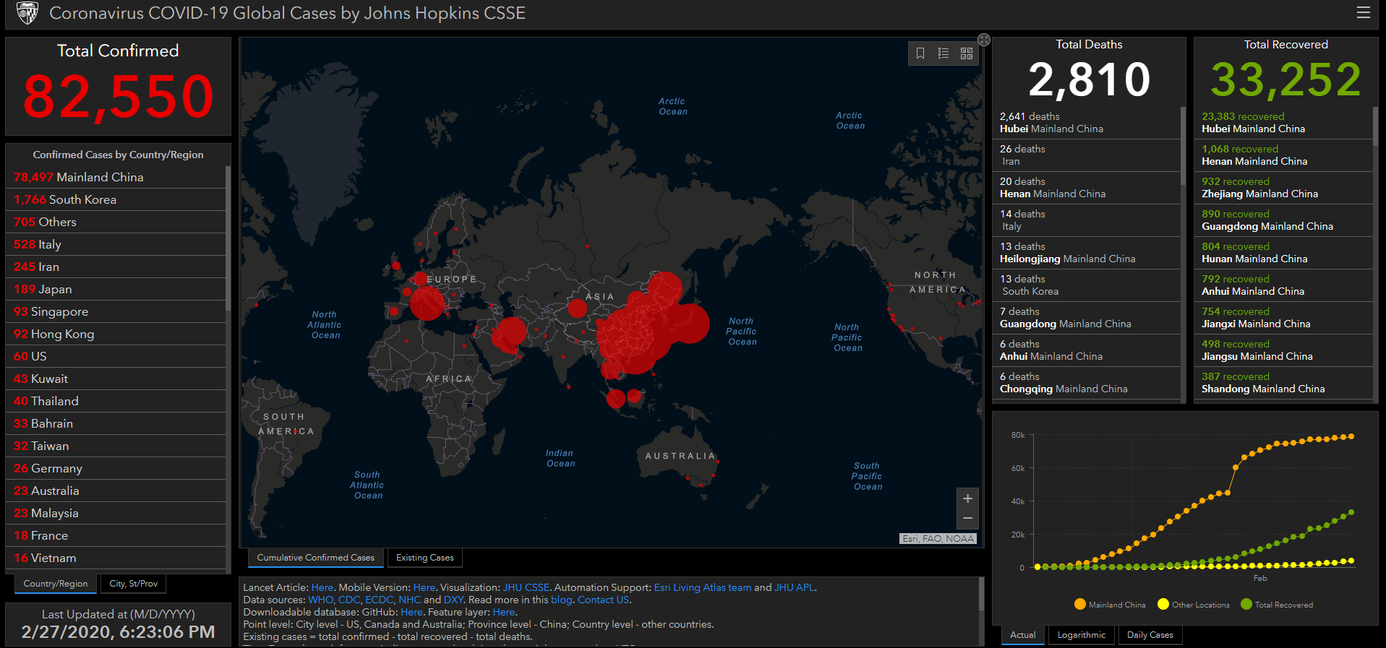Open the GitHub Here link

(411, 612)
